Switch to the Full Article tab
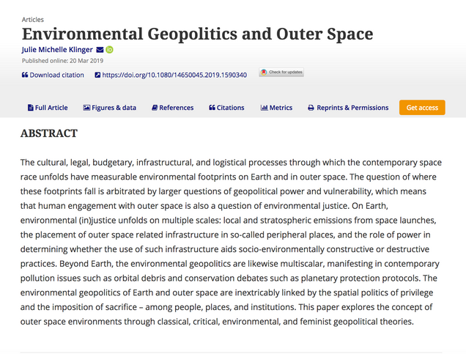 point(47,108)
